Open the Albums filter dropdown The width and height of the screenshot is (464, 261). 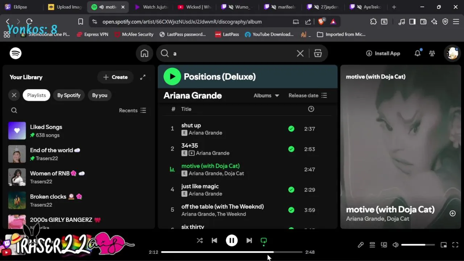tap(266, 95)
